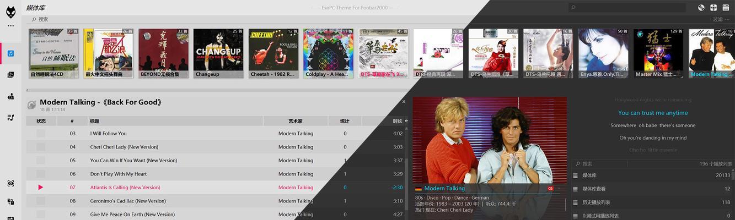Viewport: 735px width, 220px height.
Task: Click the red Last.fm badge on artist panel
Action: click(550, 189)
